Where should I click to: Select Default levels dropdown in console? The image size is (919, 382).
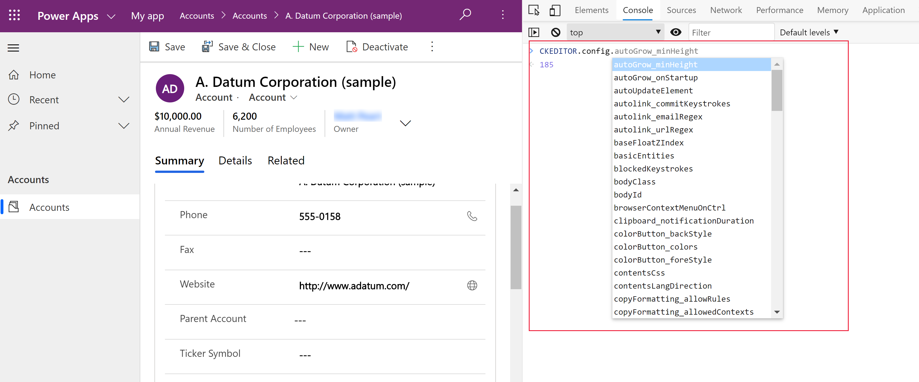pyautogui.click(x=809, y=32)
